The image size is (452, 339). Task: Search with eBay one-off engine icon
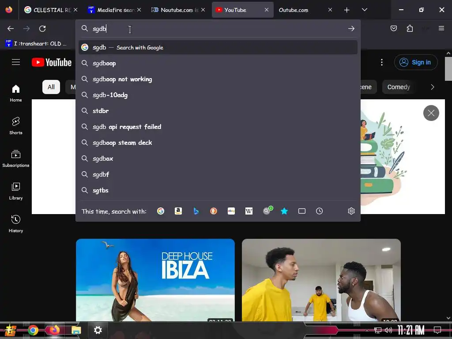231,211
